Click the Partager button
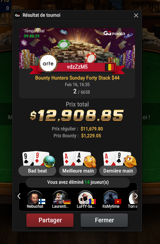 [50, 220]
